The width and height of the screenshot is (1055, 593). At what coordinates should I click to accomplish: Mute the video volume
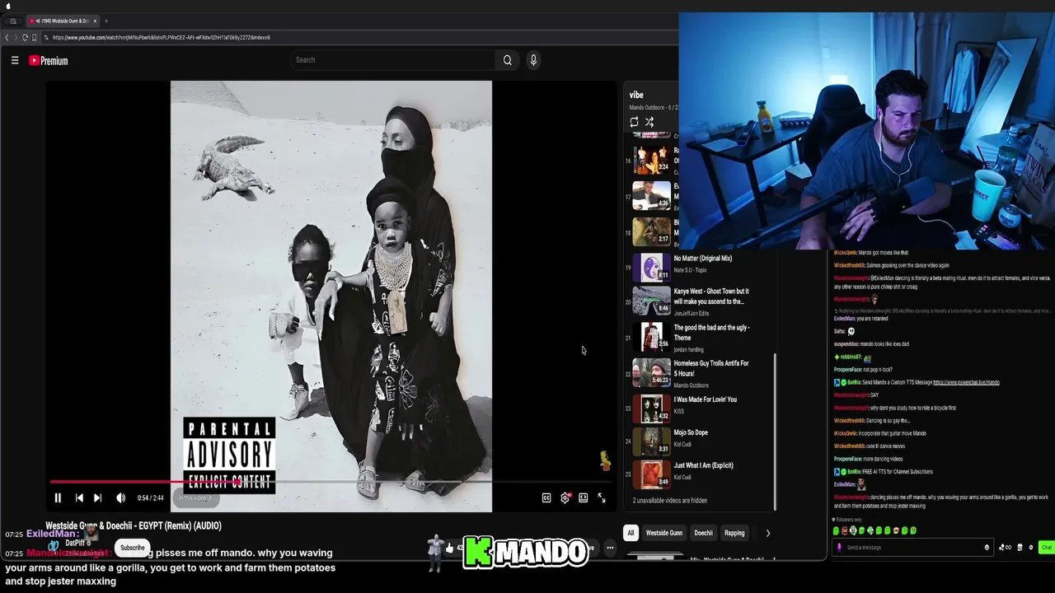click(121, 497)
